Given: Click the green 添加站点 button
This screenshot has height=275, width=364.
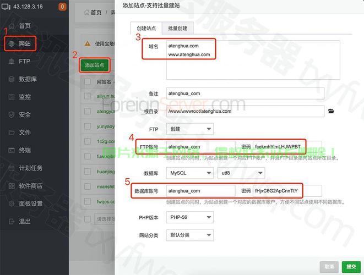Looking at the screenshot, I should [x=95, y=65].
